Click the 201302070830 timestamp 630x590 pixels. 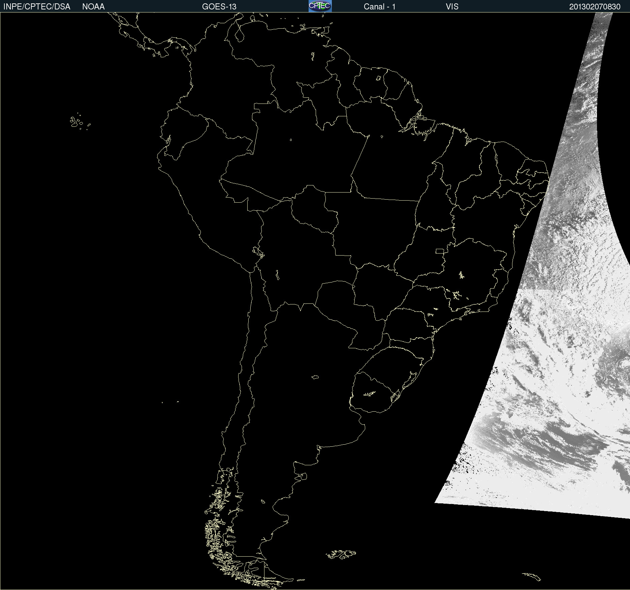coord(595,7)
